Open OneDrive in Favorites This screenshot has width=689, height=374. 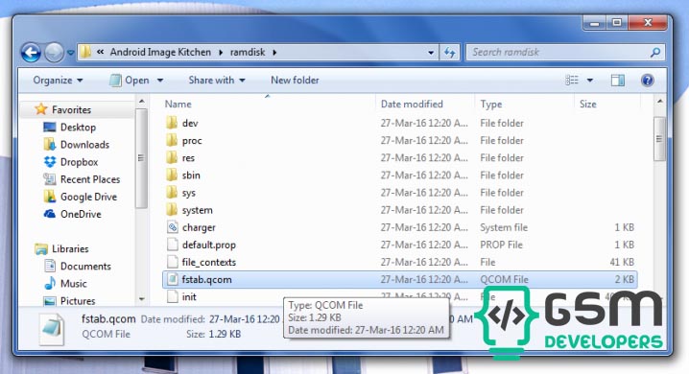81,214
